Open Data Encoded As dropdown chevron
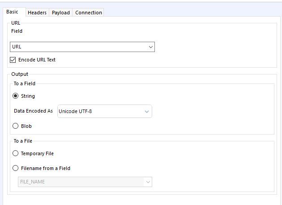This screenshot has width=282, height=205. point(147,111)
